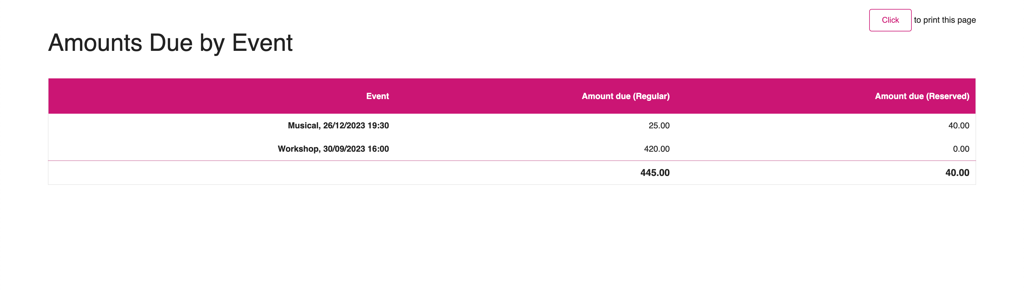Click the border of the print button
The image size is (1024, 292).
pos(890,10)
